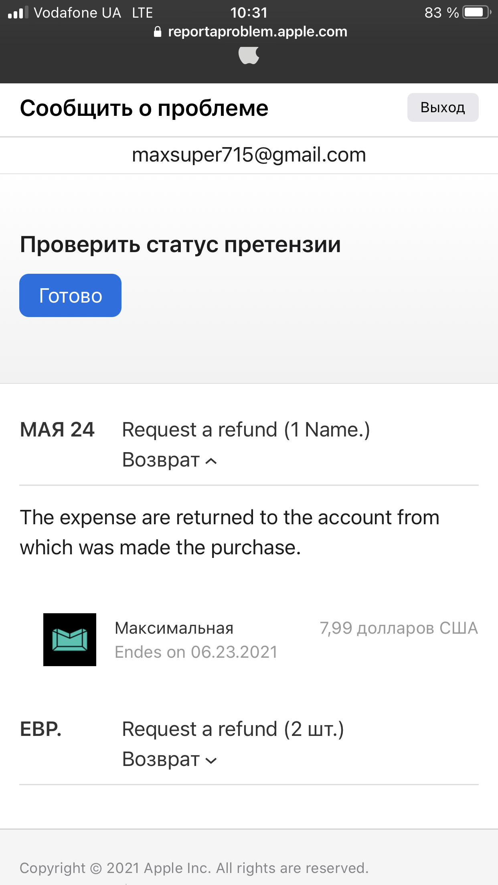
Task: Tap the battery icon in status bar
Action: point(476,12)
